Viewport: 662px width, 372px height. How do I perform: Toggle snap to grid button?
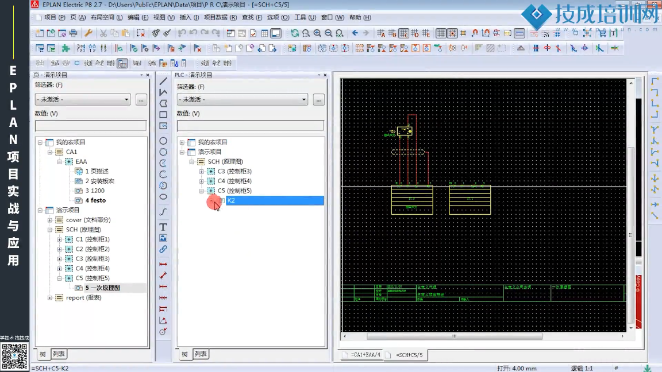click(452, 33)
